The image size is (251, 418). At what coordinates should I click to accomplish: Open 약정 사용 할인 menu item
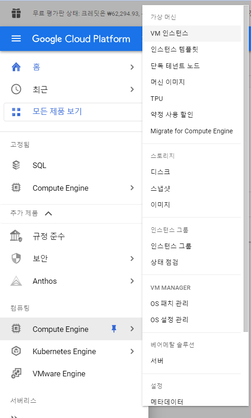point(192,115)
